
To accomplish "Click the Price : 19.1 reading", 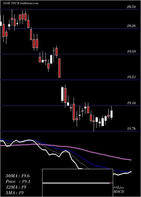I will [18, 182].
